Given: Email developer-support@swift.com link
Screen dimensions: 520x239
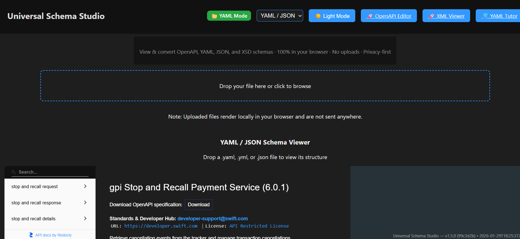Looking at the screenshot, I should [x=213, y=218].
